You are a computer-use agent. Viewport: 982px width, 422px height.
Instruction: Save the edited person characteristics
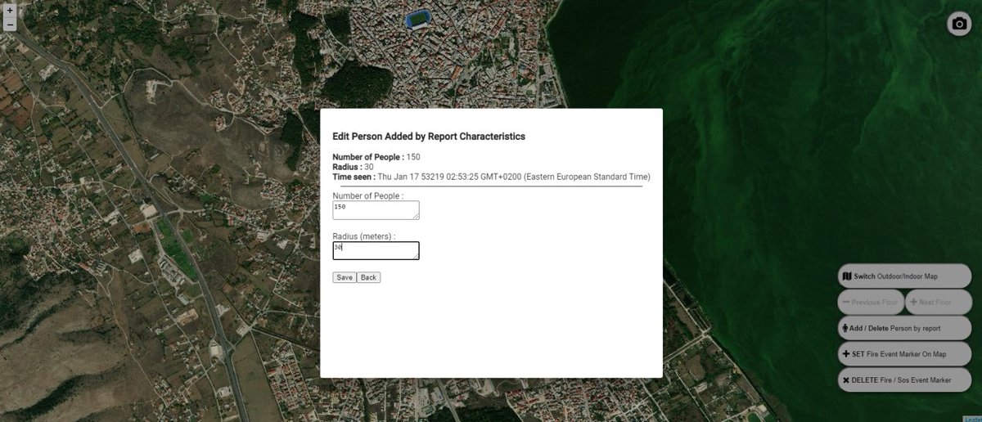click(344, 277)
